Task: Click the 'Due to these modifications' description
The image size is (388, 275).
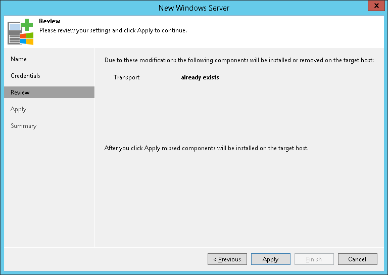Action: (239, 60)
